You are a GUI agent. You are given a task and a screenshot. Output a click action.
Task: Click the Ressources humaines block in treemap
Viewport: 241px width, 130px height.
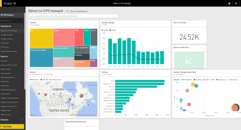point(41,58)
